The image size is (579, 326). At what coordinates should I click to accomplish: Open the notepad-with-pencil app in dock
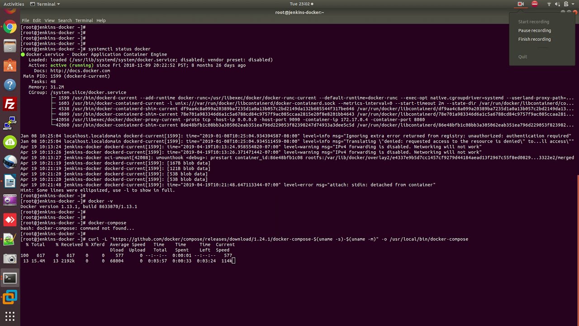point(10,239)
